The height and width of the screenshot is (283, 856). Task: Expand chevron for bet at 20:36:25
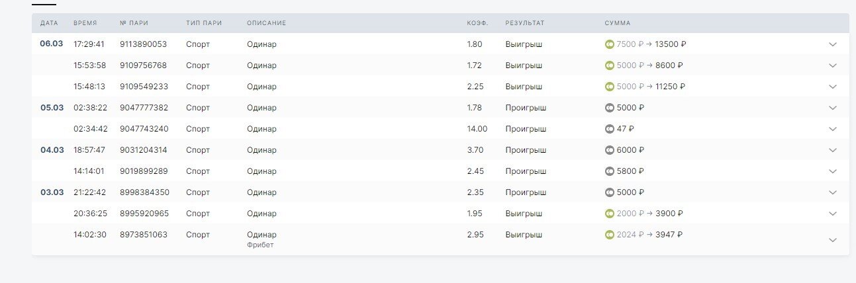click(x=833, y=214)
